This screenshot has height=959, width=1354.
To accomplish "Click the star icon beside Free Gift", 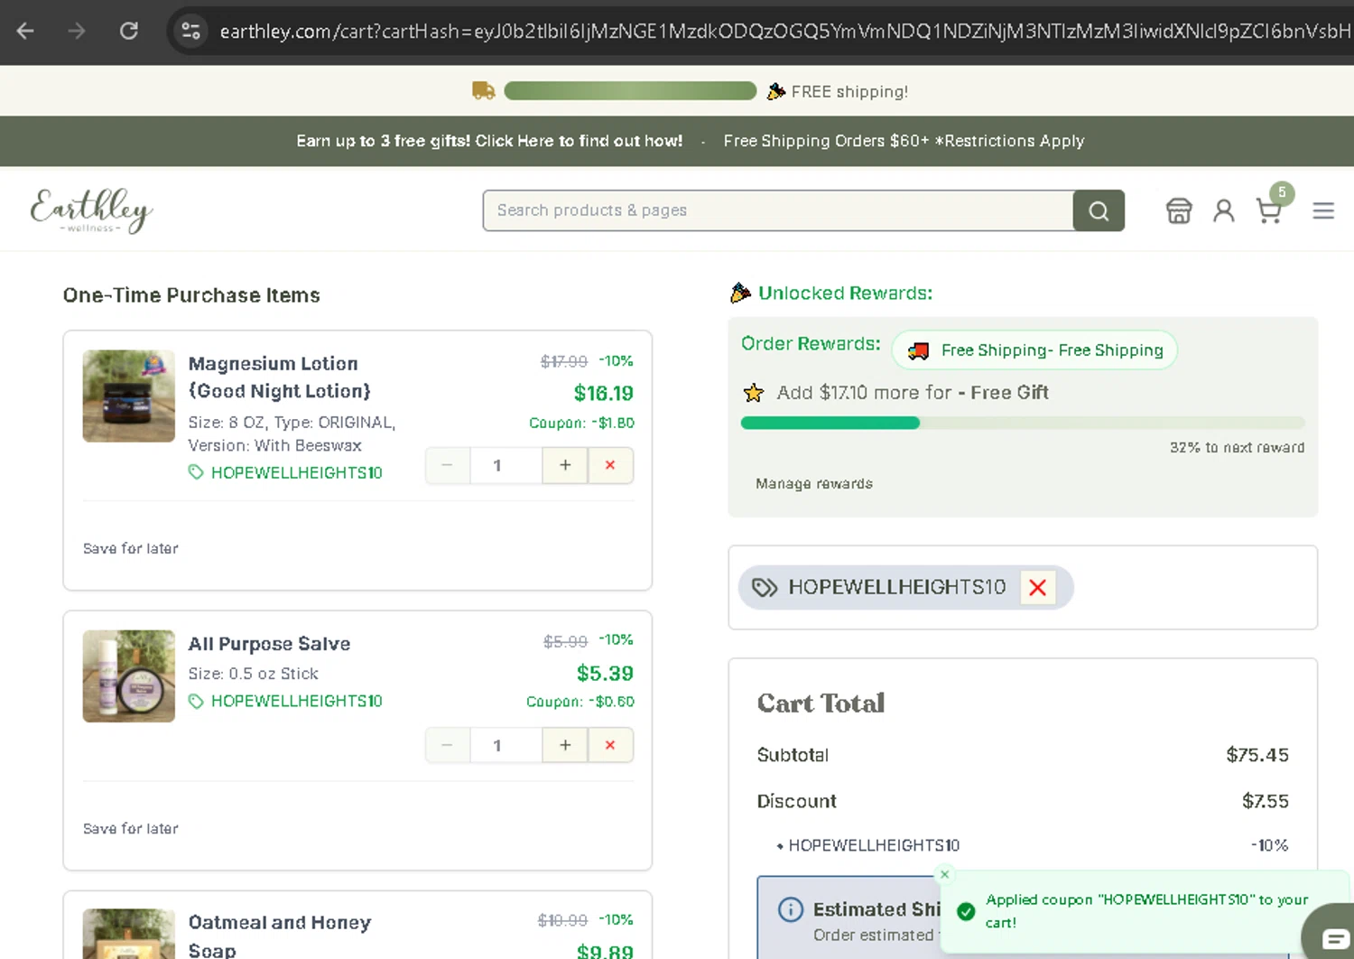I will point(753,392).
